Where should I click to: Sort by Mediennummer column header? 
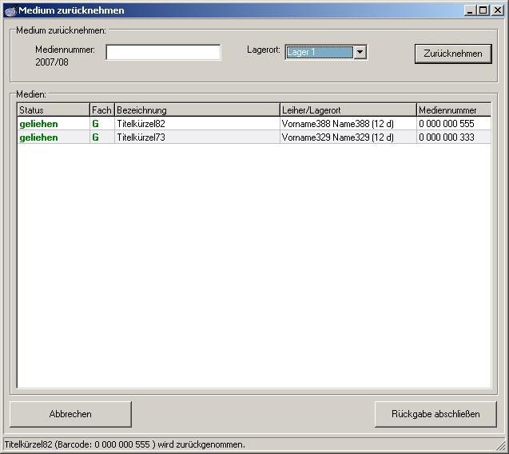(x=452, y=110)
